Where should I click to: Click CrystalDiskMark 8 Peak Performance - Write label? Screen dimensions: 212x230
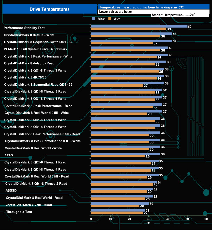coord(38,56)
